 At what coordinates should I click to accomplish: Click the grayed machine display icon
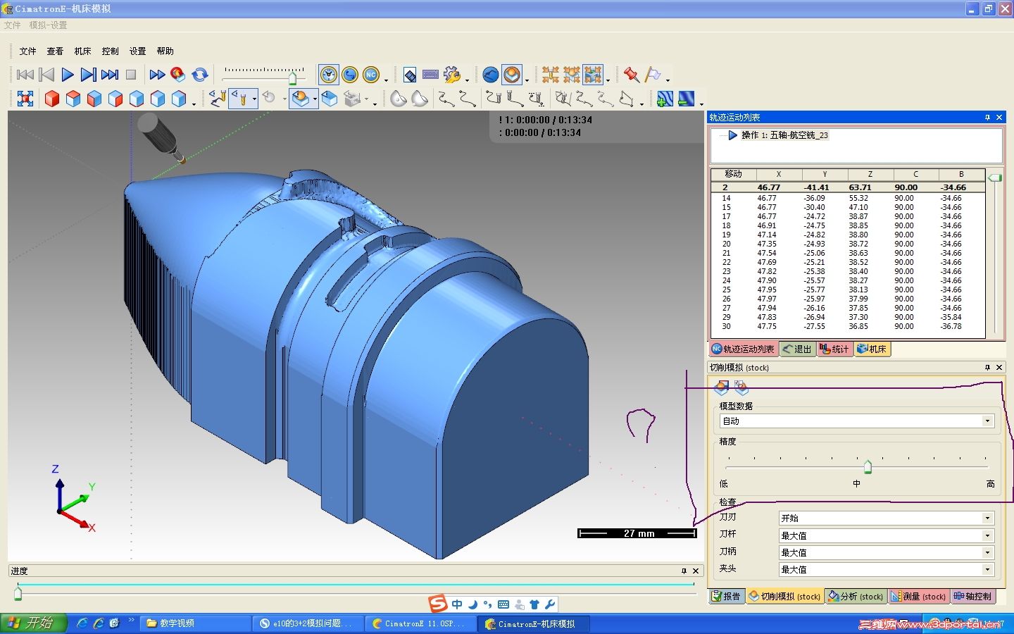(x=352, y=99)
